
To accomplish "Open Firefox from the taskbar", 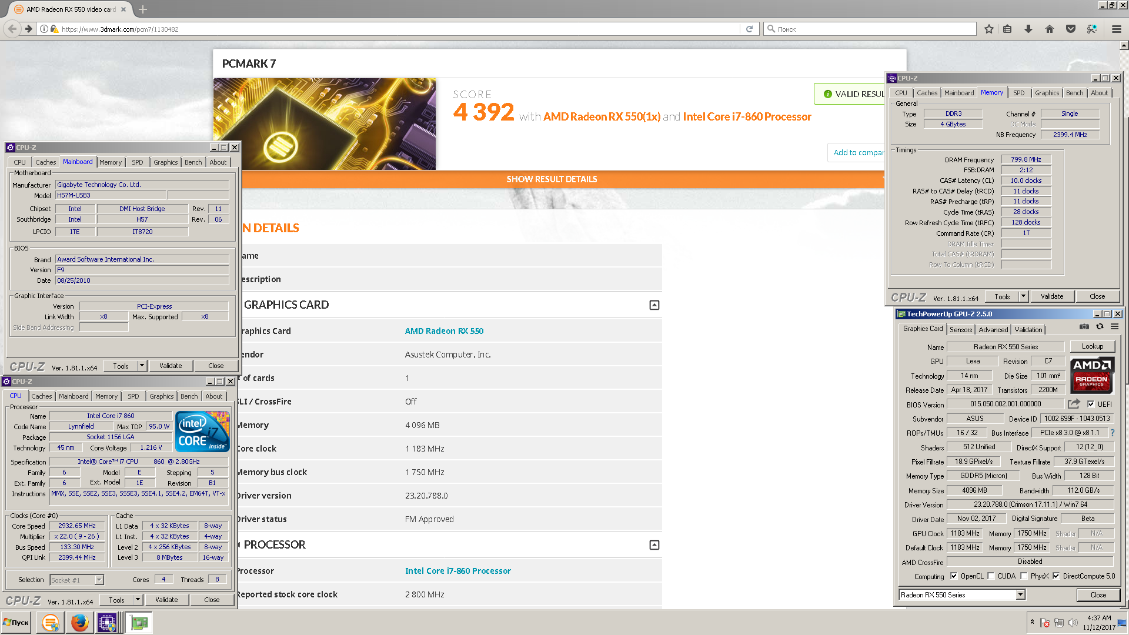I will point(79,623).
